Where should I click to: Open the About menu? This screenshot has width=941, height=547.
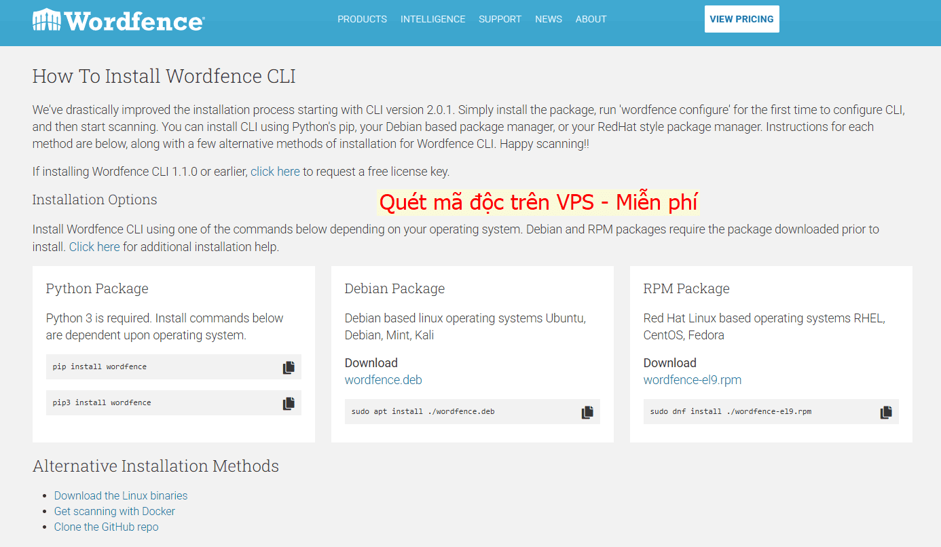tap(591, 19)
